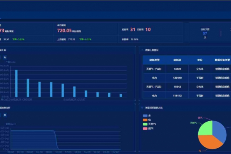Select the 年 tab in top bar chart

(x=5, y=57)
